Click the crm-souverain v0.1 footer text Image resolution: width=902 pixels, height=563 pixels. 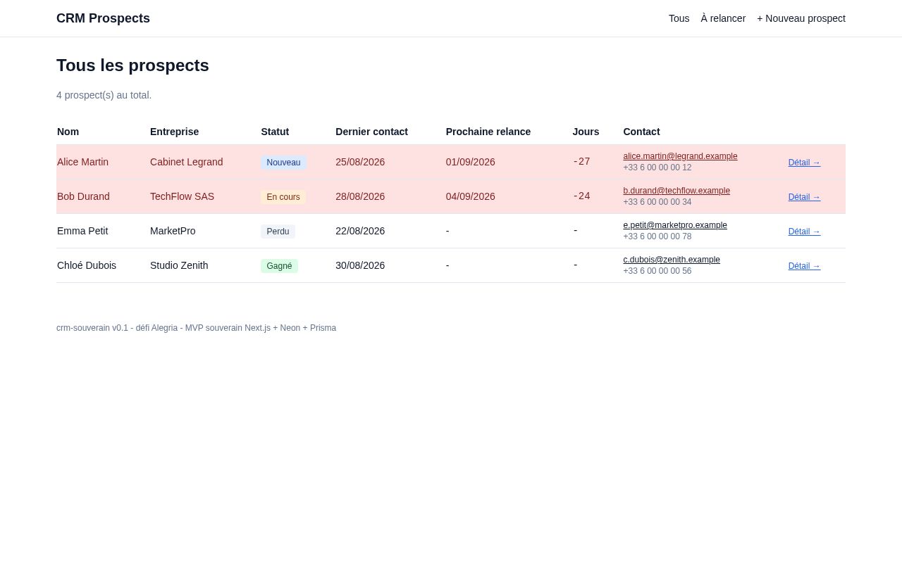coord(196,328)
